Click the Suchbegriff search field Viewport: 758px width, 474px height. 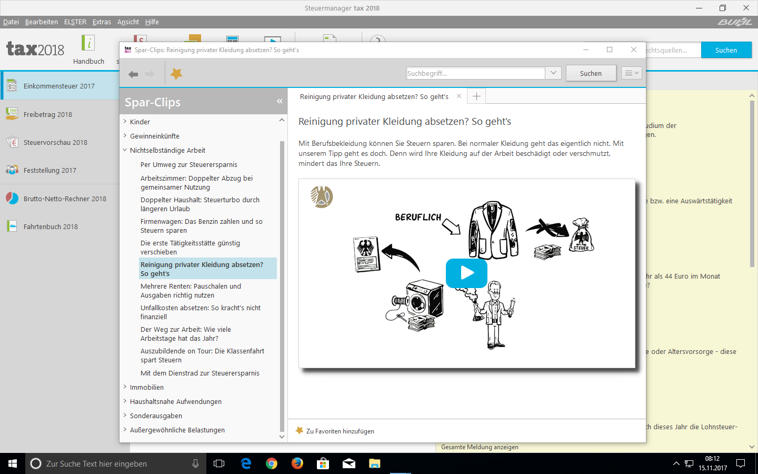point(475,73)
